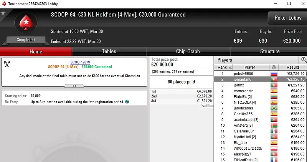
Task: Click the broadcast antenna icon
Action: tap(7, 64)
